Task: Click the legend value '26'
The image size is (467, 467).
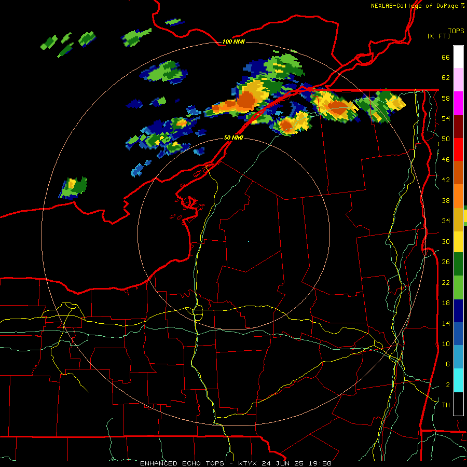Action: coord(446,262)
